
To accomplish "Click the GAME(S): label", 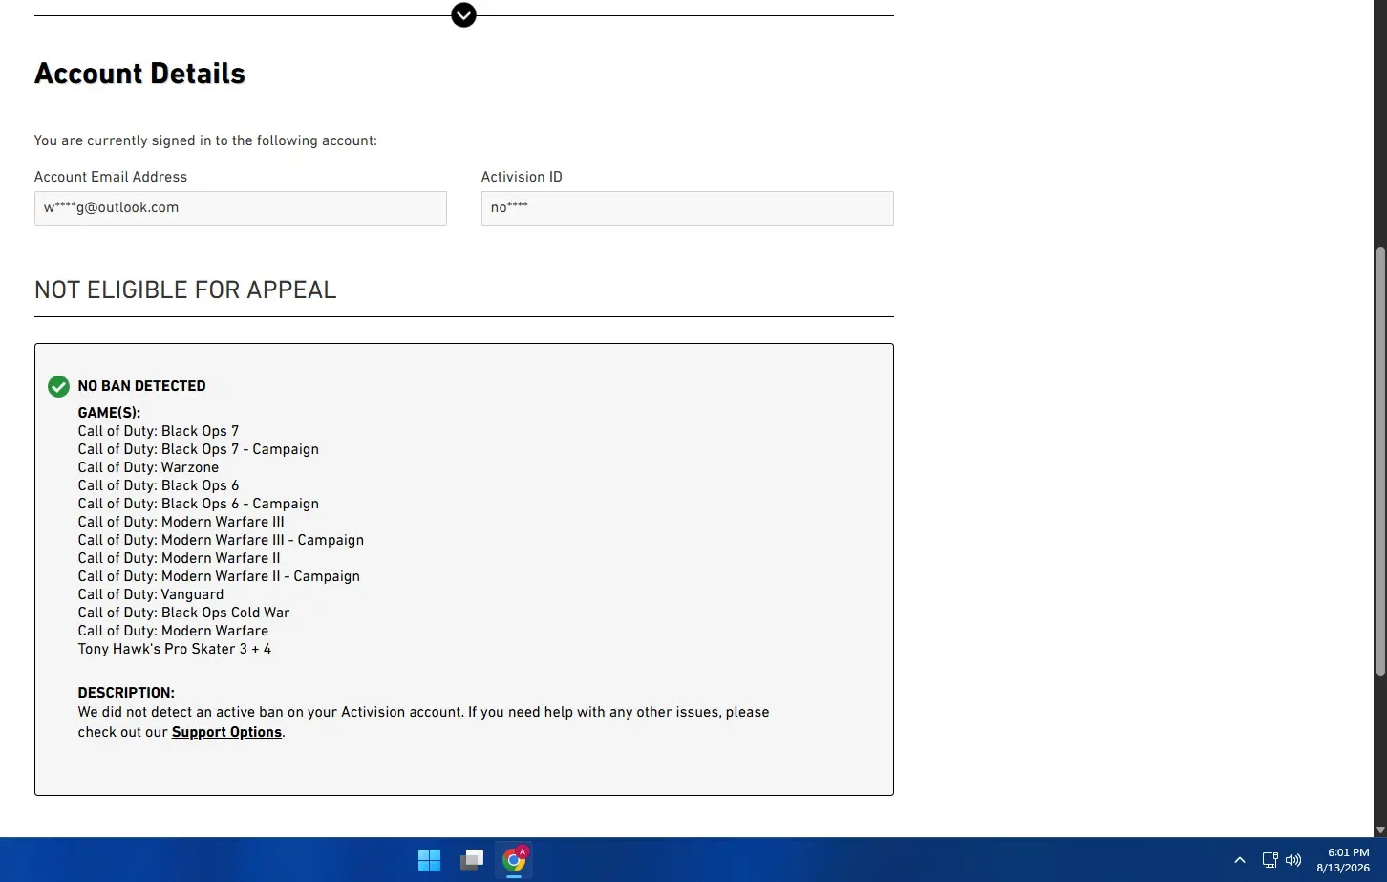I will pyautogui.click(x=109, y=413).
